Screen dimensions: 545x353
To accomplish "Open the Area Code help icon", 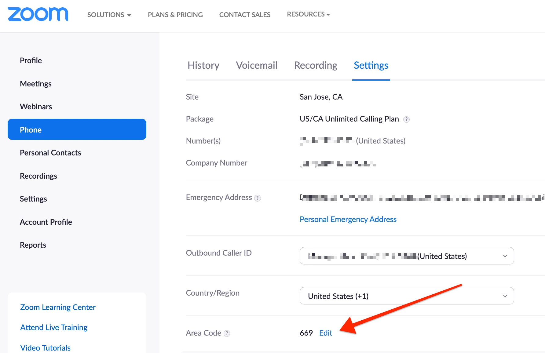I will pos(227,333).
